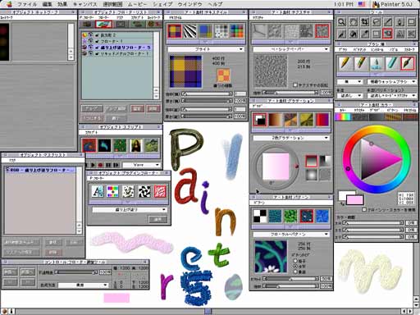Open the script name dropdown beside playback controls

pos(141,165)
